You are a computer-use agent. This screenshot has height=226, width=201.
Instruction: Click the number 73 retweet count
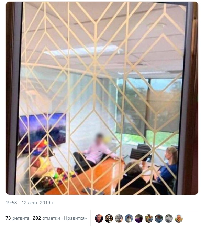pyautogui.click(x=8, y=218)
